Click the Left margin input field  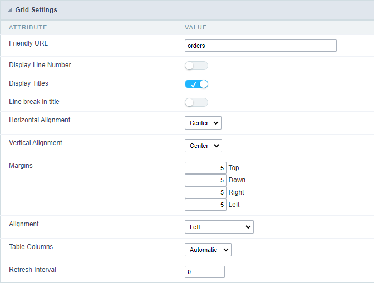[x=205, y=205]
